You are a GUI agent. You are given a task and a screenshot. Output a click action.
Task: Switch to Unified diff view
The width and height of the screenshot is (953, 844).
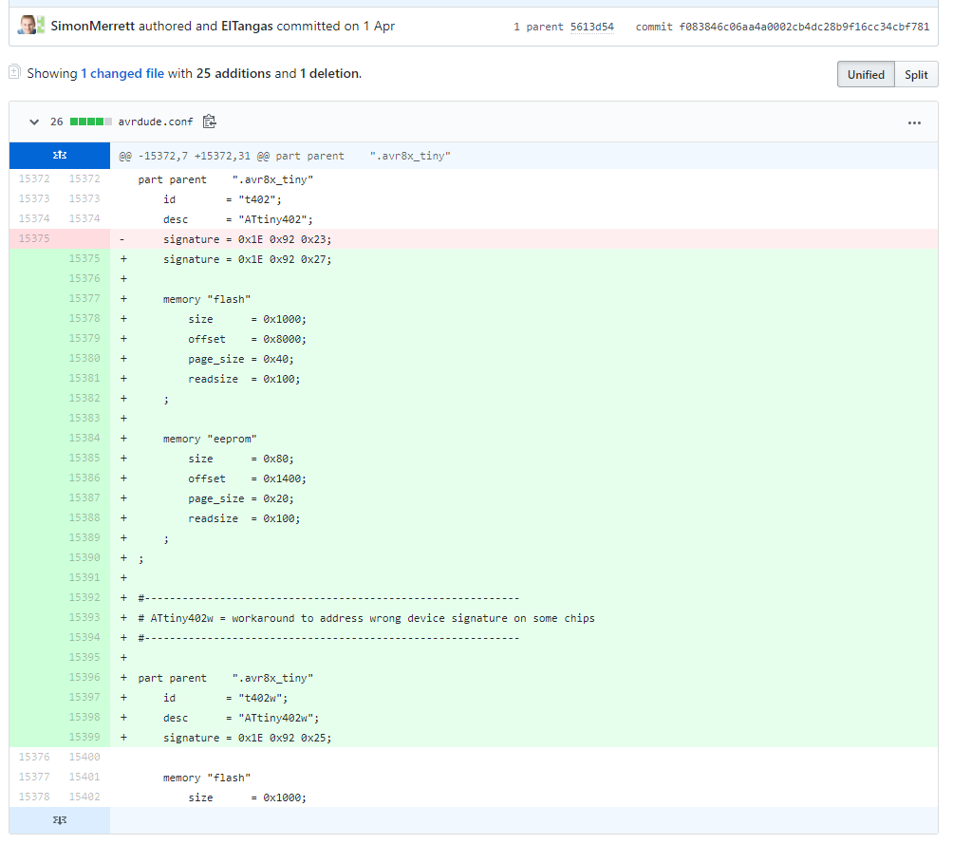pos(865,75)
